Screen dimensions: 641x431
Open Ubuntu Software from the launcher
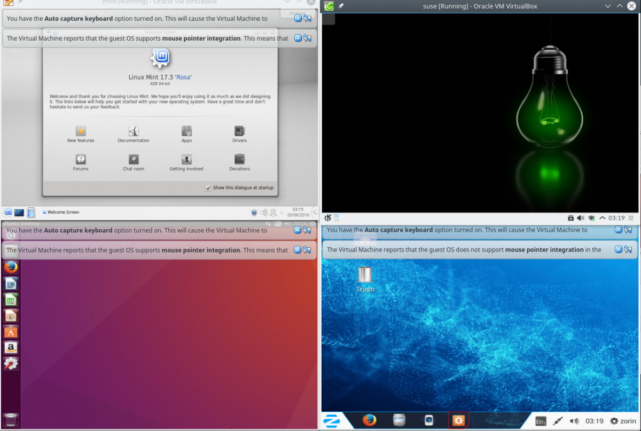[x=11, y=332]
